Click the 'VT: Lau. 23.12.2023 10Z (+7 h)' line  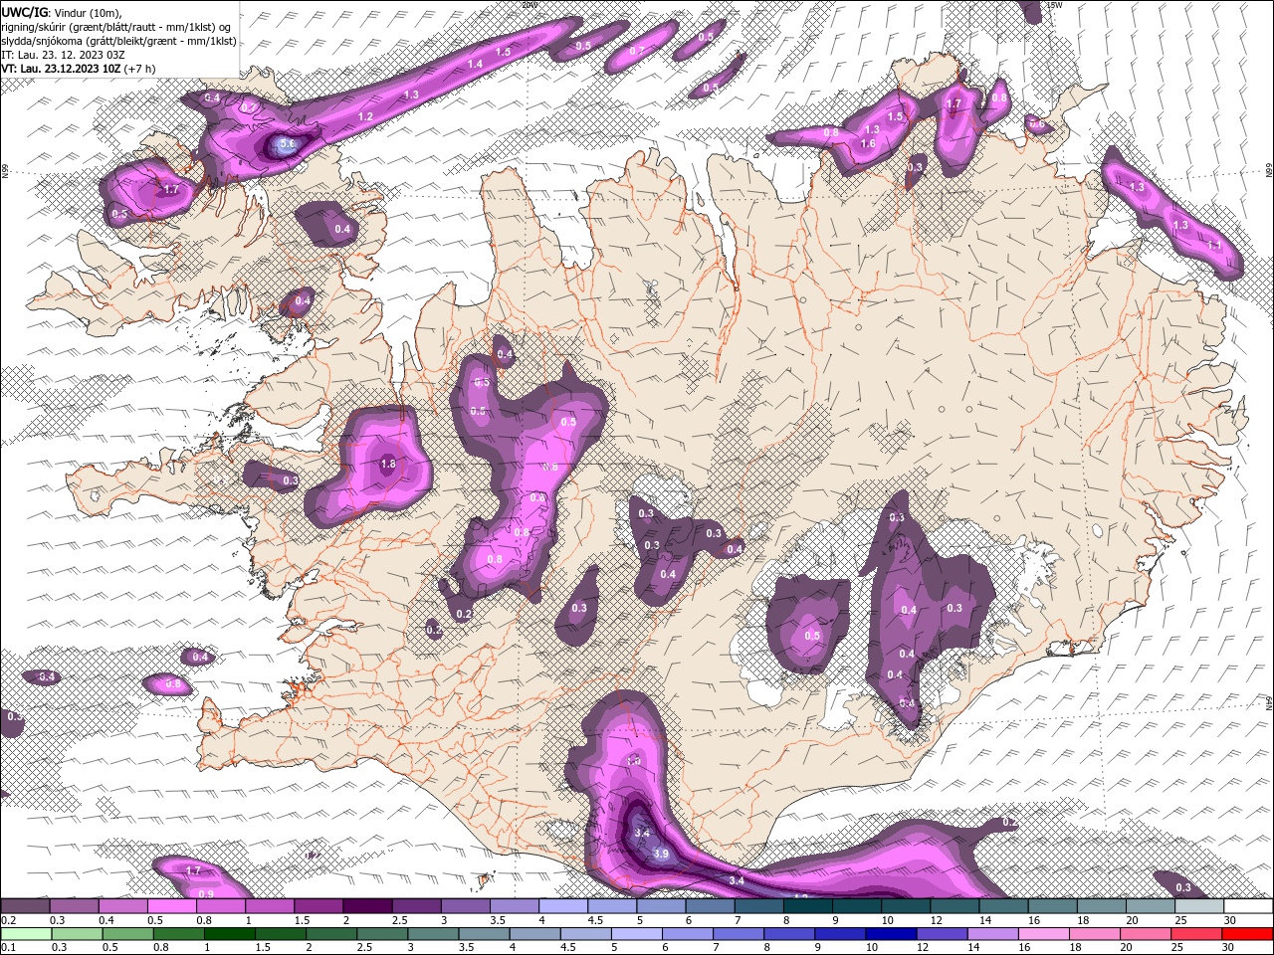[79, 69]
